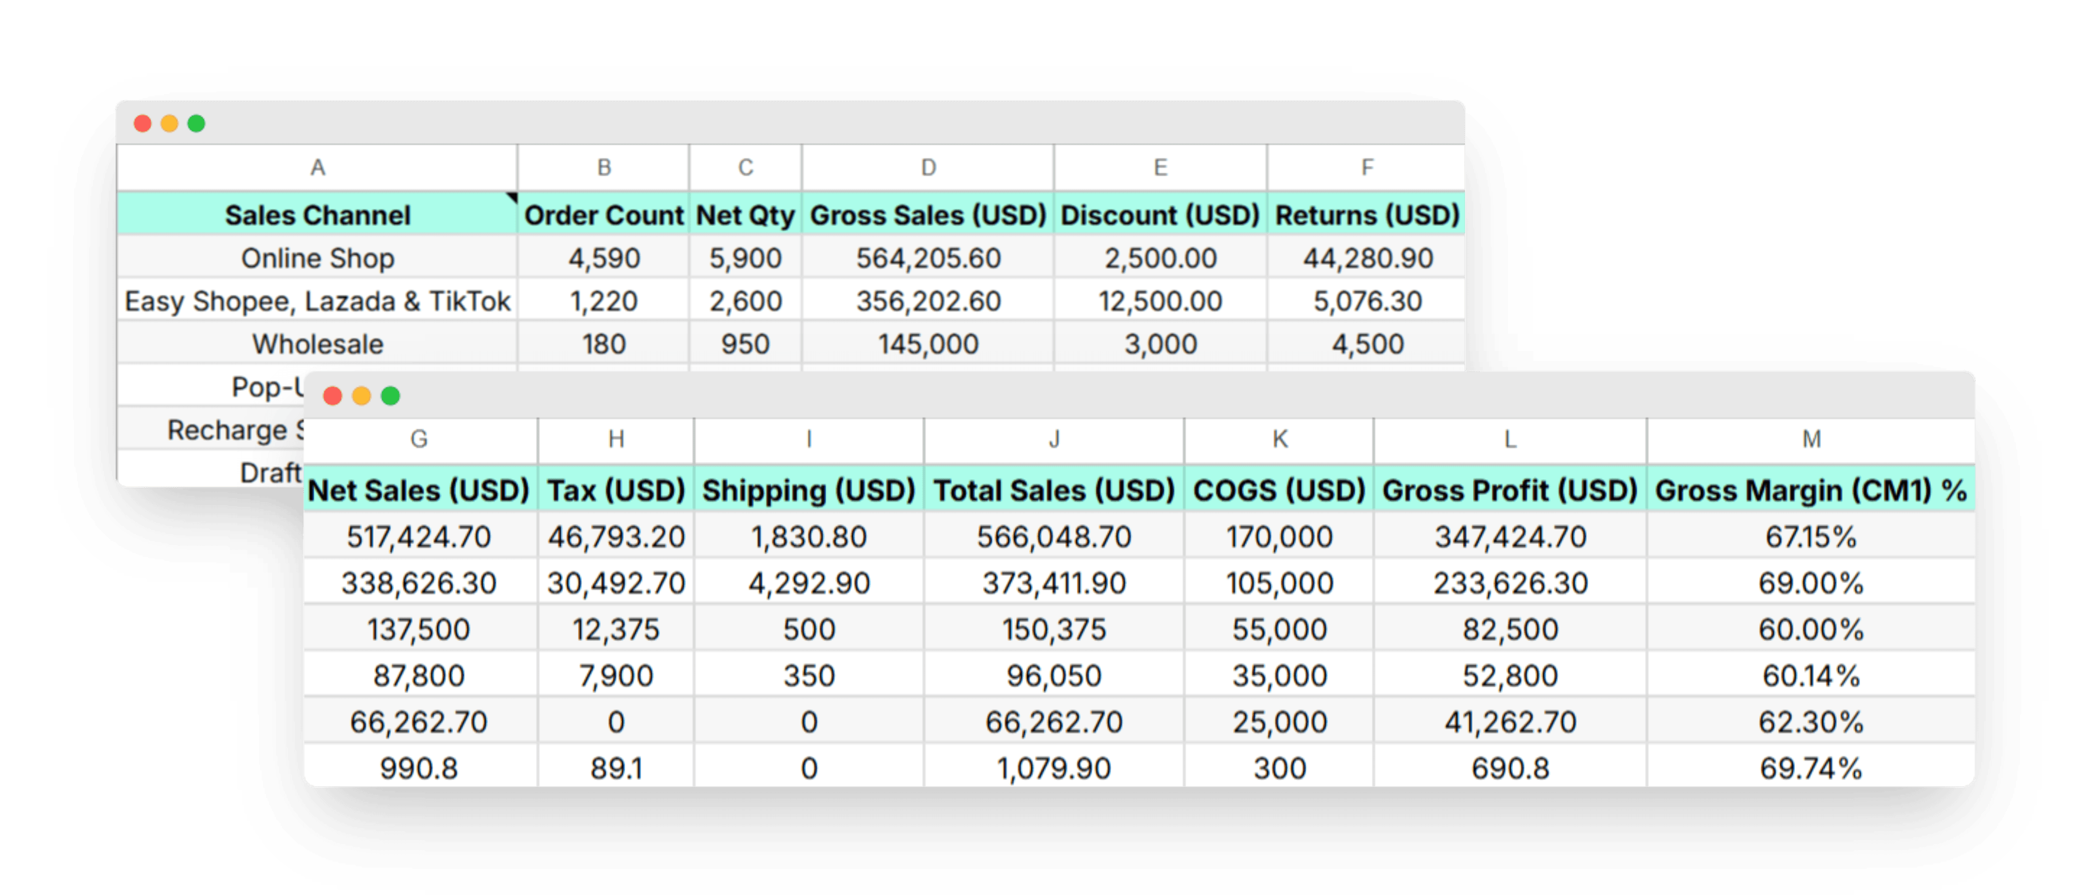This screenshot has height=895, width=2089.
Task: Maximize the front window with green button
Action: (x=391, y=396)
